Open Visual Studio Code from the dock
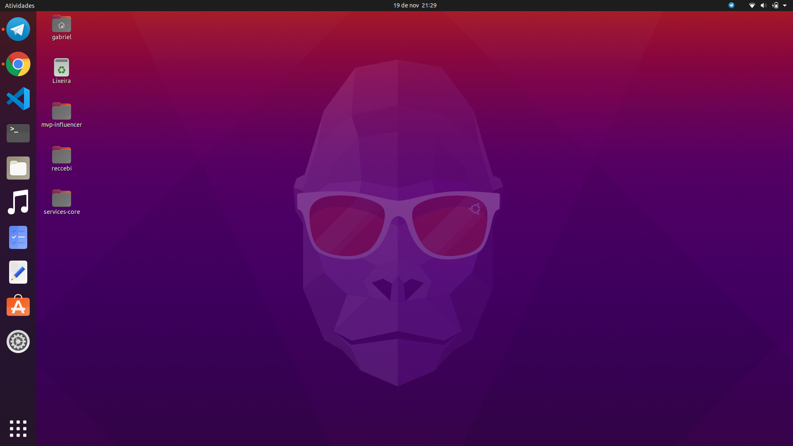The height and width of the screenshot is (446, 793). (x=18, y=99)
